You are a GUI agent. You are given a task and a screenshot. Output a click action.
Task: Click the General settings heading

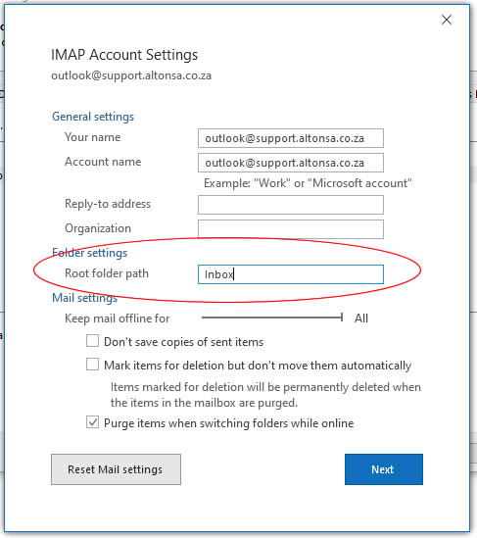(x=93, y=117)
